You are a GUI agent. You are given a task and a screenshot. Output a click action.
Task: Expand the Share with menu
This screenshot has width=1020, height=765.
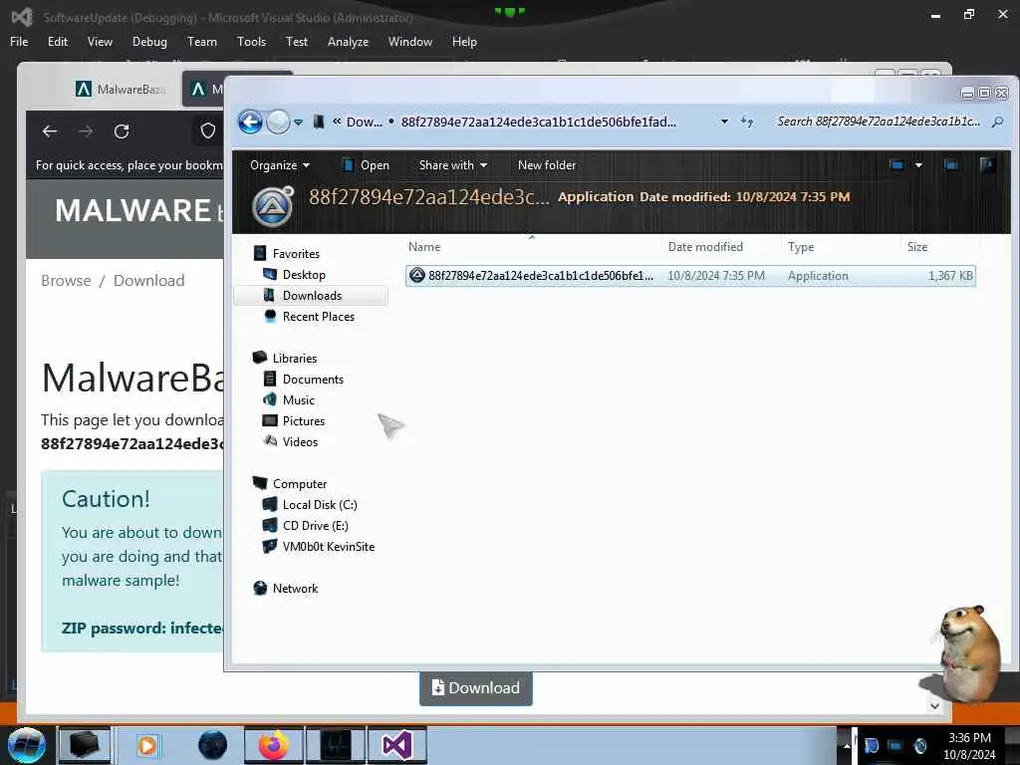(453, 165)
